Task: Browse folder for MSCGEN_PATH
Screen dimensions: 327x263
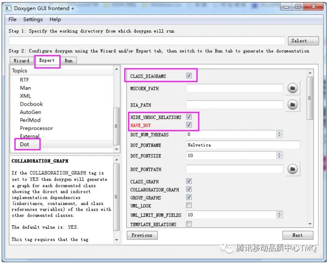Action: click(x=292, y=88)
